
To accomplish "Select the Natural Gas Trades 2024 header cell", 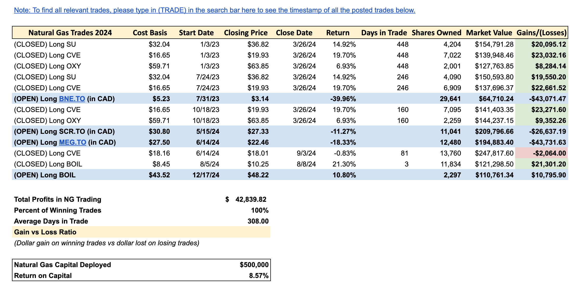I will [70, 33].
